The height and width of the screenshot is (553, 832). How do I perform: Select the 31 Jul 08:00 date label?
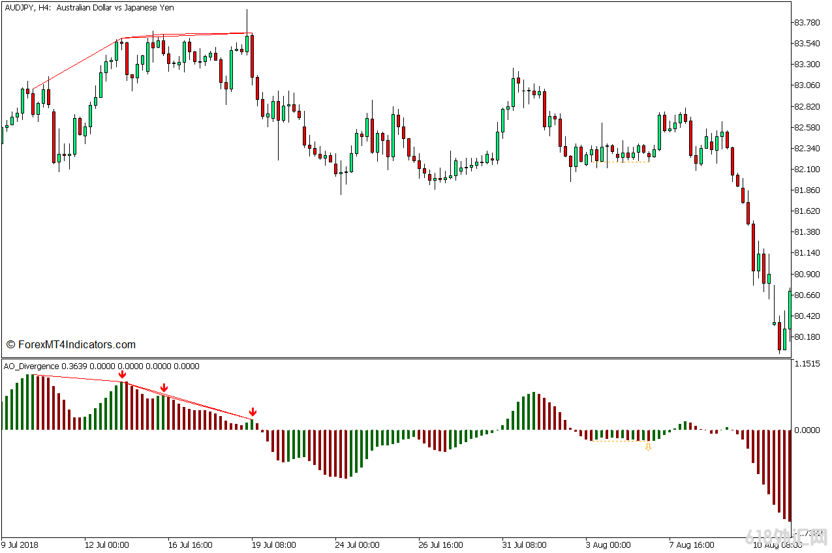(525, 545)
